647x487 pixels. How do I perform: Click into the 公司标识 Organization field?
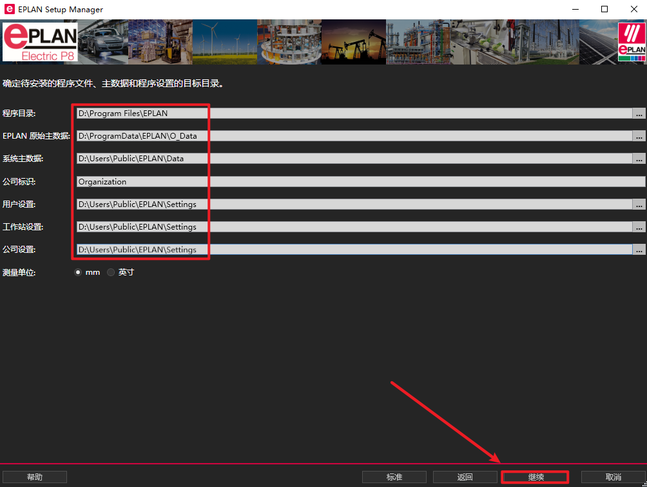[x=360, y=182]
